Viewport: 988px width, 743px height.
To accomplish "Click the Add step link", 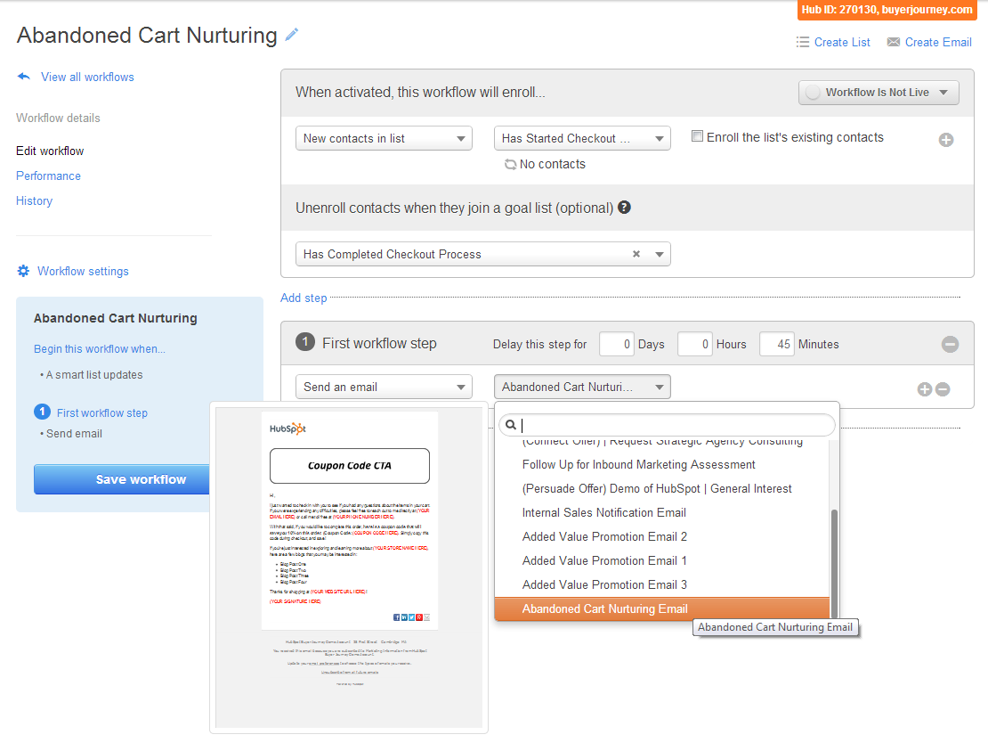I will [x=304, y=298].
